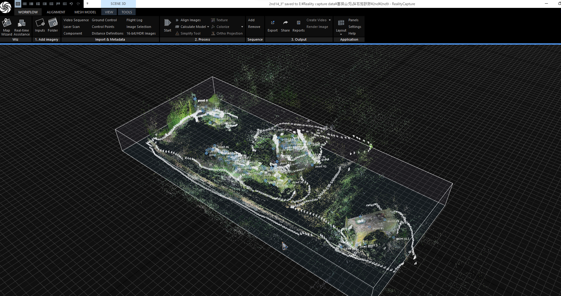
Task: Click the Share arrow icon
Action: (286, 23)
